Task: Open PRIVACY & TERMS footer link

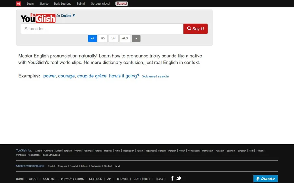Action: pyautogui.click(x=72, y=179)
